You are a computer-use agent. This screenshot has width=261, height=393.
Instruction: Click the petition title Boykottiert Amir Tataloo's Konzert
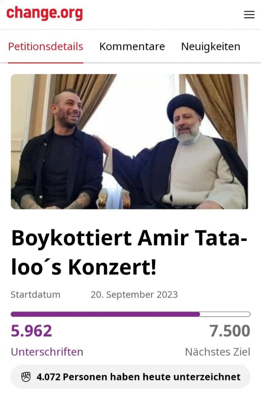tap(130, 253)
